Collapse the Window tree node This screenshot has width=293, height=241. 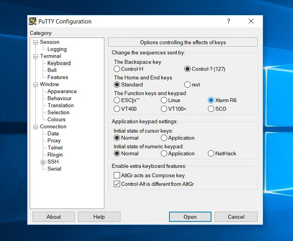coord(35,85)
